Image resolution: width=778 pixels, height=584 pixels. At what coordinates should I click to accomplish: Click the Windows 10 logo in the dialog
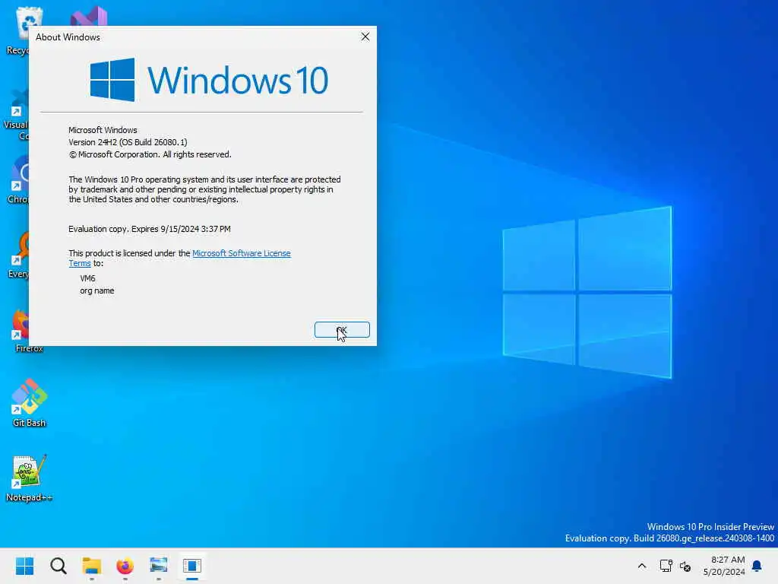[x=209, y=80]
